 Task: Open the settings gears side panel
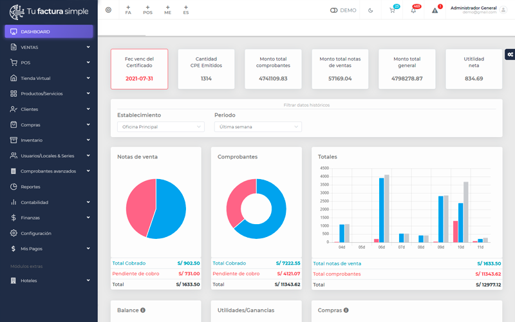510,55
